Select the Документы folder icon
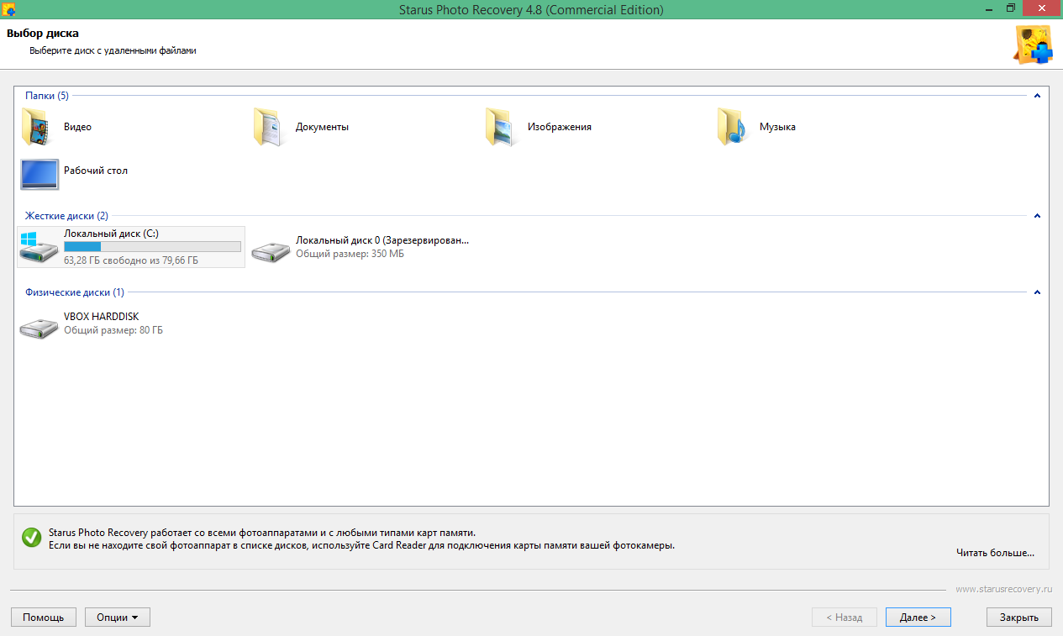This screenshot has height=636, width=1063. pyautogui.click(x=269, y=126)
